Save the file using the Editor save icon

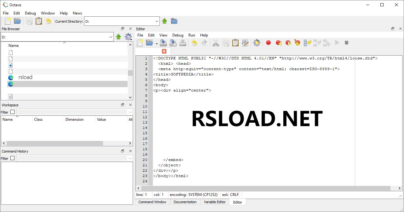[x=163, y=43]
